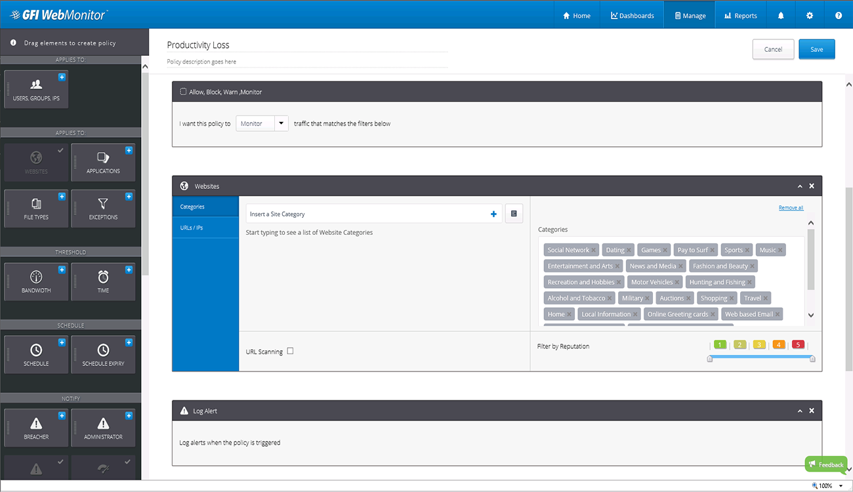Collapse the Log Alert panel

tap(800, 411)
